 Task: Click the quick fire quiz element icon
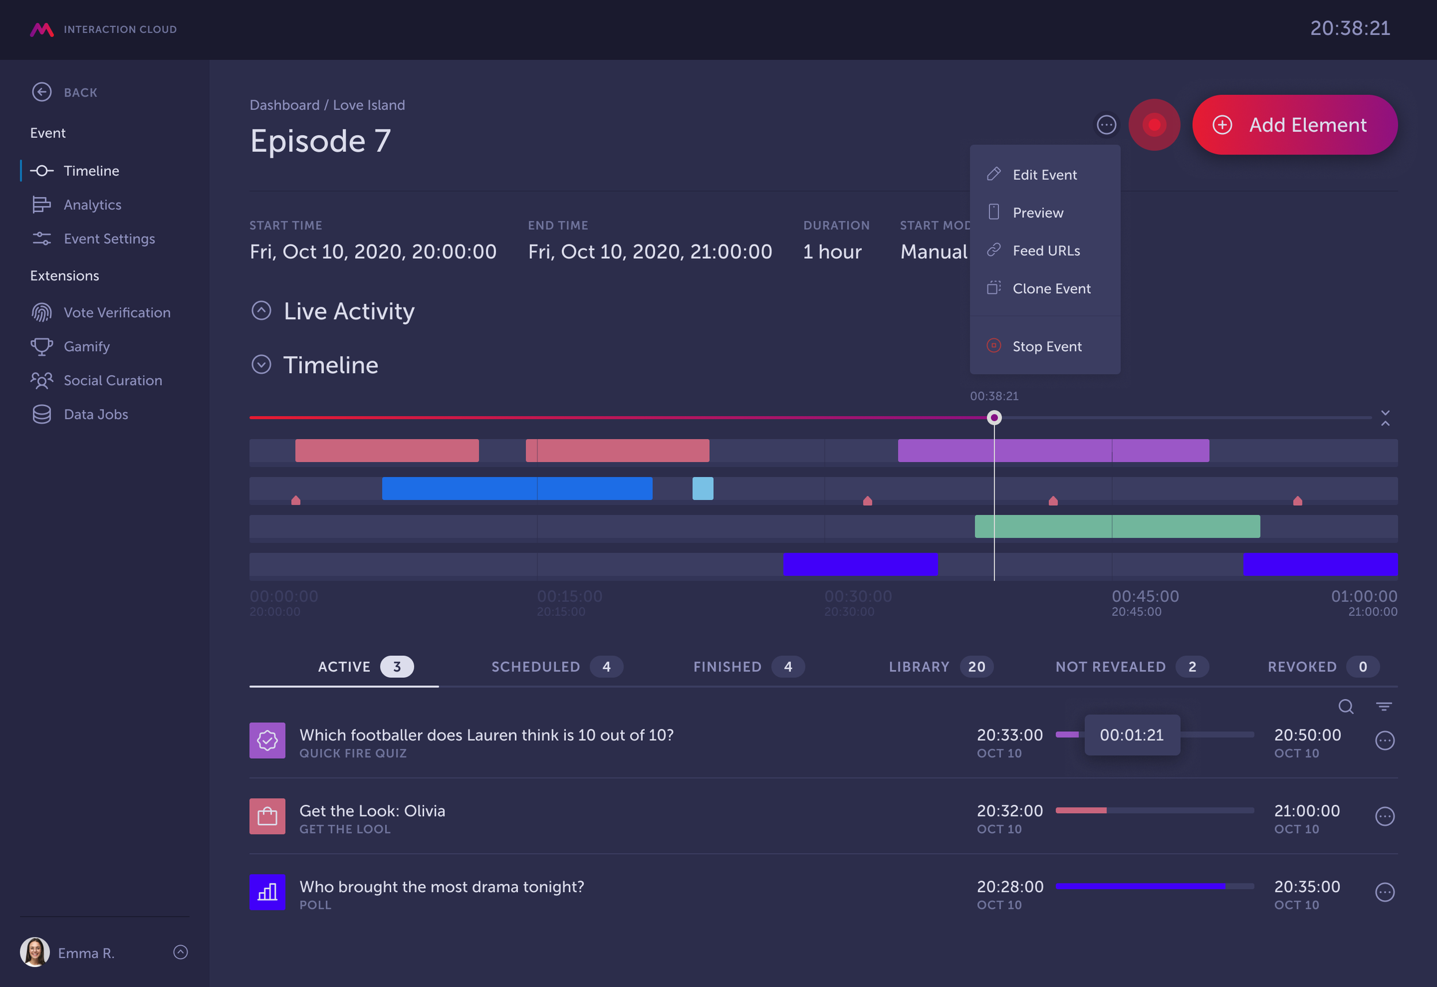[x=267, y=740]
